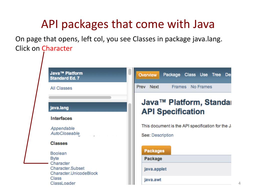Select the Class navigation item
The image size is (256, 192).
190,75
